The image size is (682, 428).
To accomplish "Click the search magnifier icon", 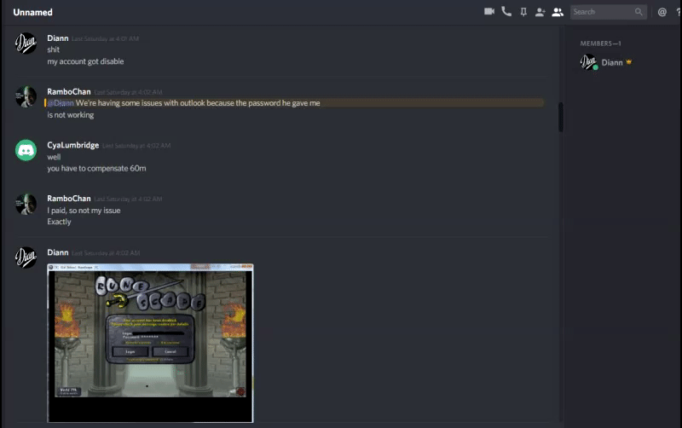I will tap(639, 12).
